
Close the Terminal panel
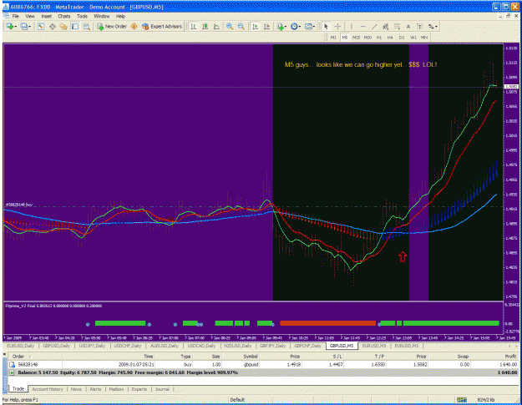(5, 355)
